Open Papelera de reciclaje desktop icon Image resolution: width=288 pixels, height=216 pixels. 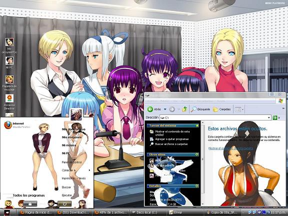pyautogui.click(x=9, y=83)
